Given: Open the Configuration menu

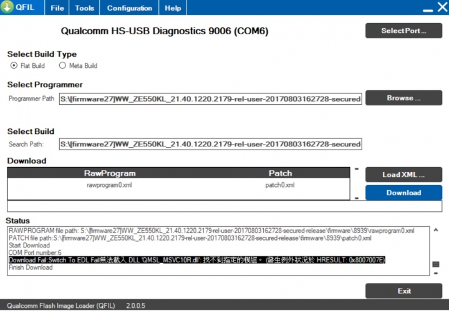Looking at the screenshot, I should [130, 8].
